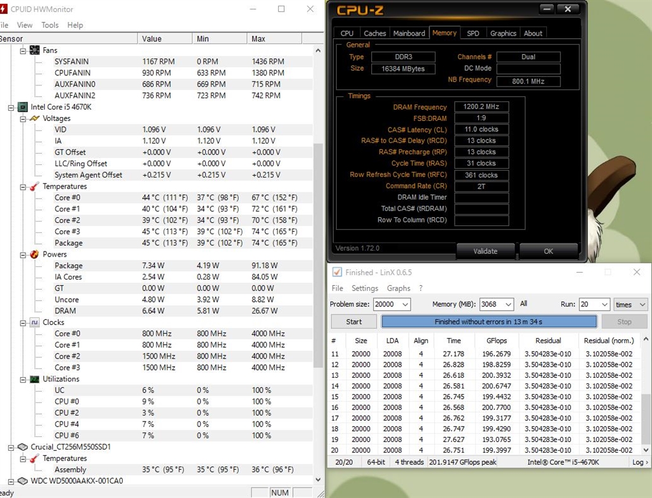652x498 pixels.
Task: Click the WDC WD5000AAKX drive icon
Action: tap(23, 481)
